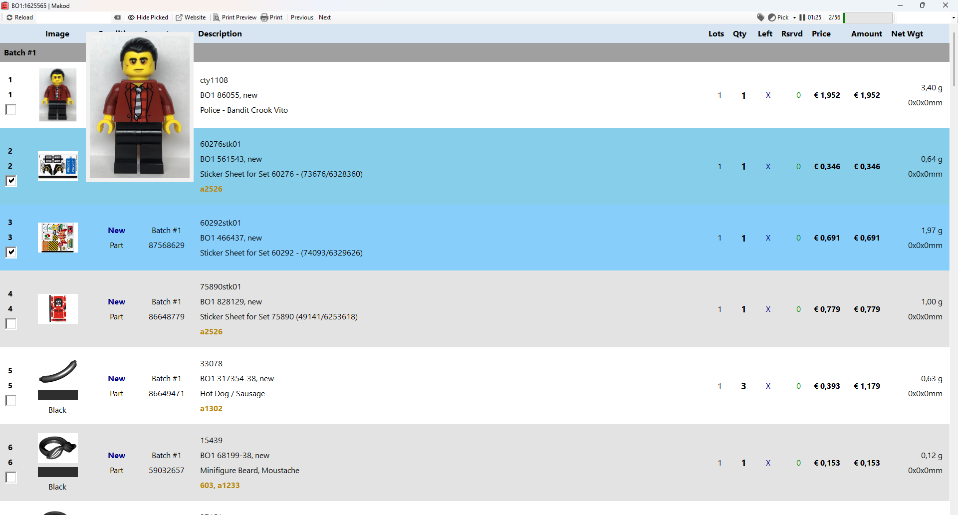The height and width of the screenshot is (515, 958).
Task: Click the X in Left column for Hot Dog
Action: coord(768,386)
